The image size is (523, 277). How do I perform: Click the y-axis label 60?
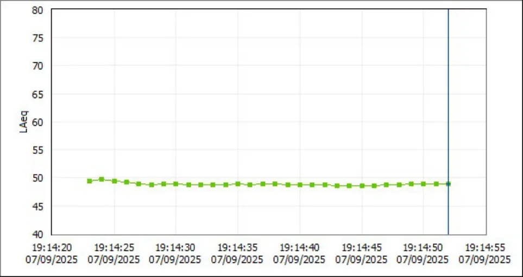(37, 122)
